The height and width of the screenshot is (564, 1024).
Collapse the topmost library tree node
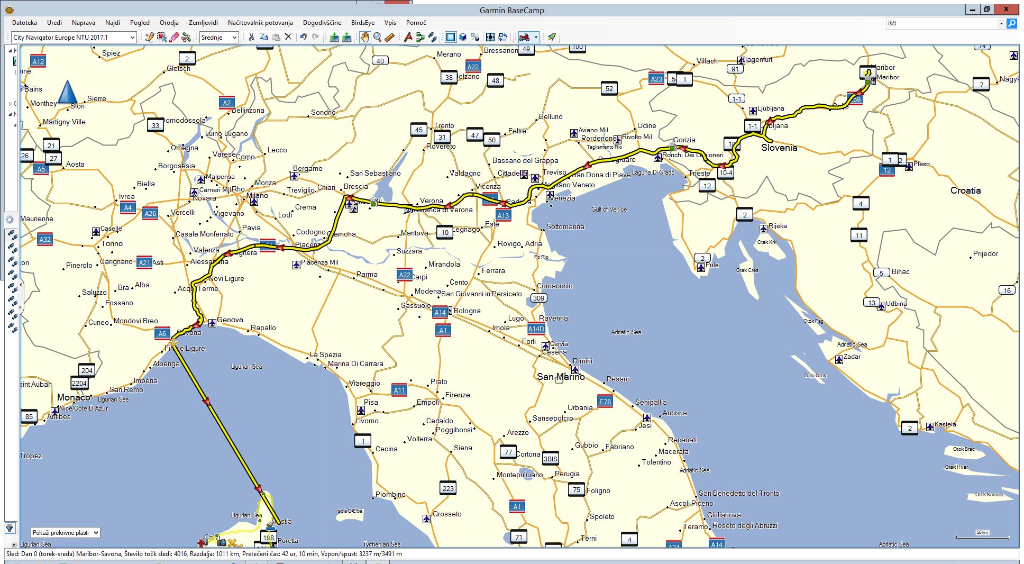pyautogui.click(x=10, y=51)
